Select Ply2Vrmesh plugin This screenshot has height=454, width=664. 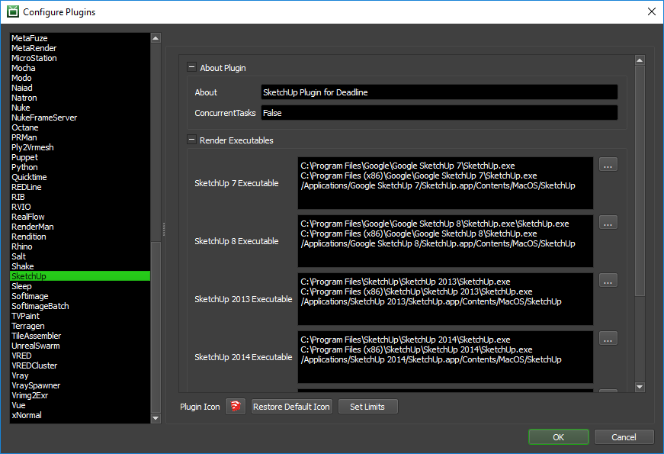click(x=80, y=147)
